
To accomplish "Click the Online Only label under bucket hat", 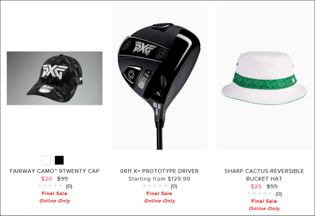I will (264, 208).
